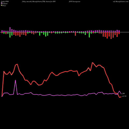Screen dimensions: 129x129
Task: Click the 'MunafaSutra.com' watermark text at top right
Action: [x=122, y=2]
